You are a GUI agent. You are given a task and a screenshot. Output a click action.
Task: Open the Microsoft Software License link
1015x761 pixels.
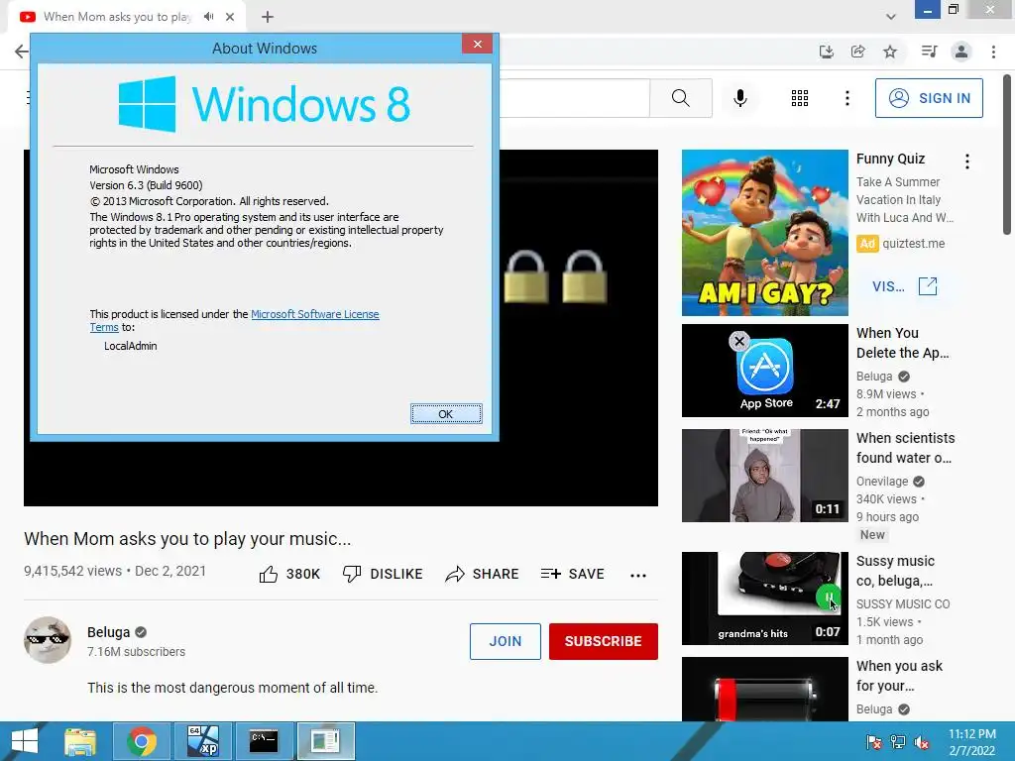point(314,314)
